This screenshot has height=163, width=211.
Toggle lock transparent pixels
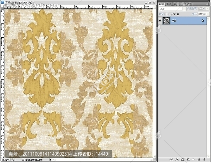pyautogui.click(x=167, y=14)
